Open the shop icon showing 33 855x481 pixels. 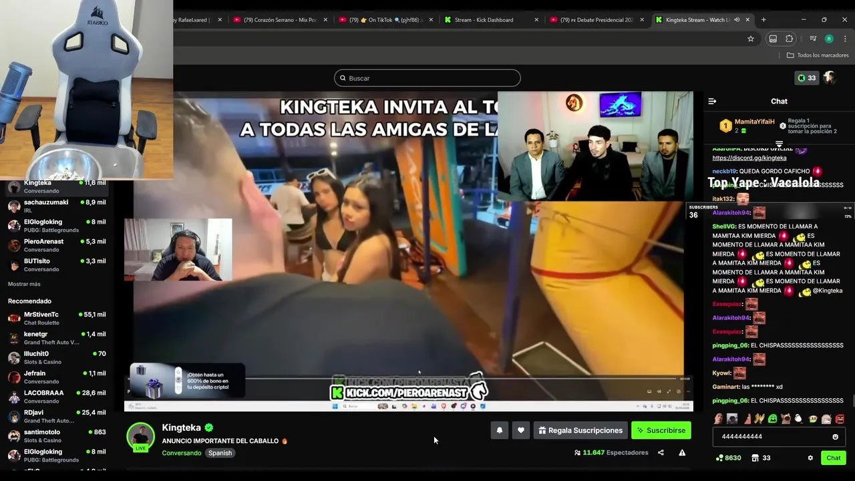[x=761, y=458]
